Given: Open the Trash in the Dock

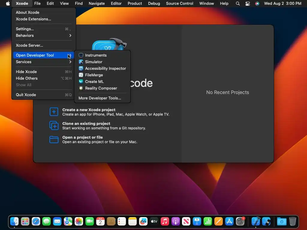Looking at the screenshot, I should (x=293, y=221).
